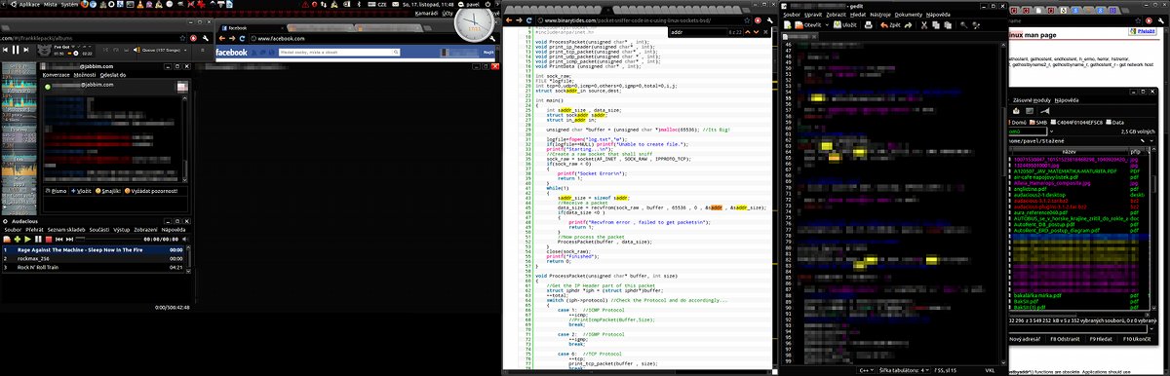Image resolution: width=1170 pixels, height=376 pixels.
Task: Click find-and-replace icon in gedit
Action: (x=976, y=25)
